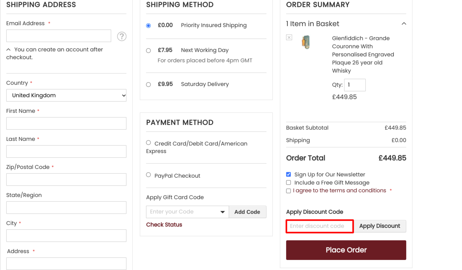This screenshot has height=270, width=462.
Task: Select Saturday Delivery shipping option
Action: pyautogui.click(x=148, y=84)
